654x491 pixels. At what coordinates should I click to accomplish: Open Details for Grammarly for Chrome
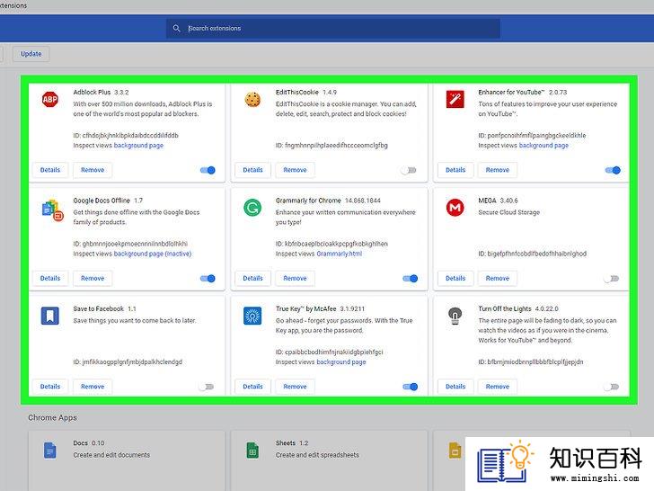click(252, 278)
